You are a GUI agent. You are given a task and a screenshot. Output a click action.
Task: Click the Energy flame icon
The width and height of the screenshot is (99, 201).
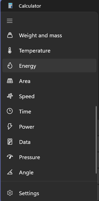tap(10, 66)
